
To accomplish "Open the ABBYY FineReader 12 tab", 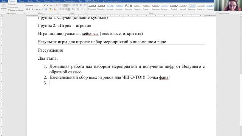I will [x=92, y=1].
